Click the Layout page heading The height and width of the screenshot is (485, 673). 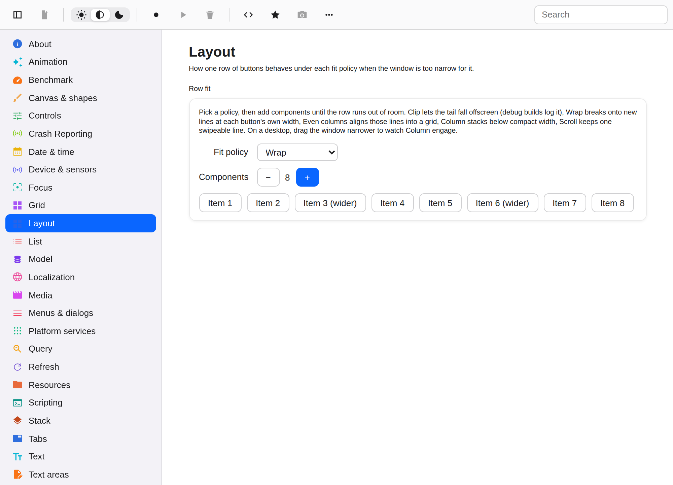pyautogui.click(x=212, y=52)
